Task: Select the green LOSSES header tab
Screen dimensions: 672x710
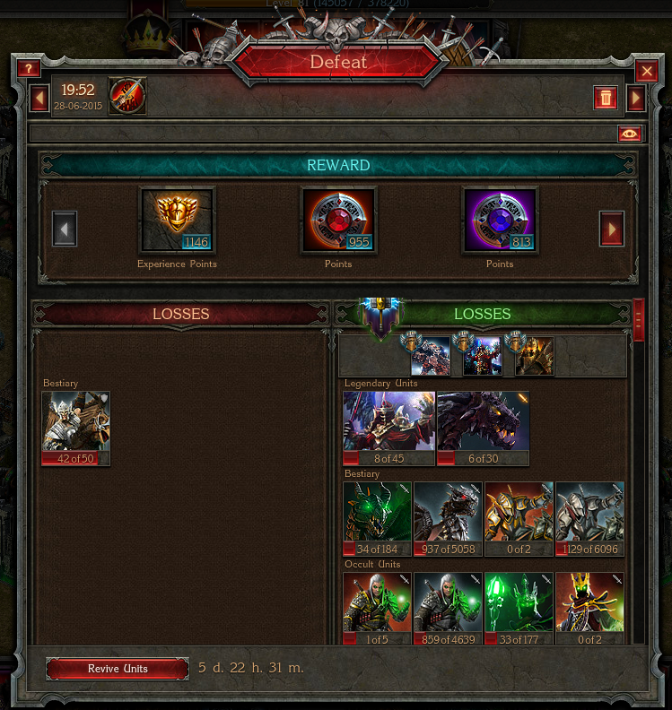Action: [x=483, y=314]
